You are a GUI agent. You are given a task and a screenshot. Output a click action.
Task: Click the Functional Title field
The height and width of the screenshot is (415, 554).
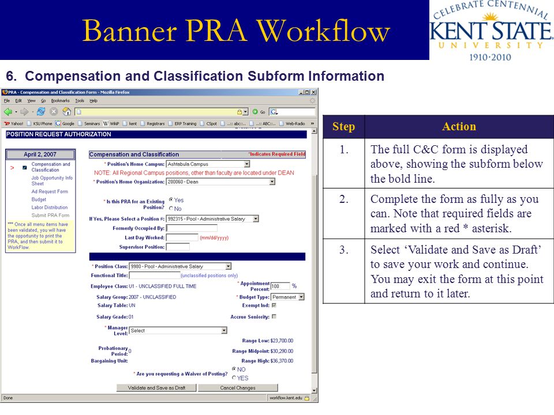coord(155,276)
